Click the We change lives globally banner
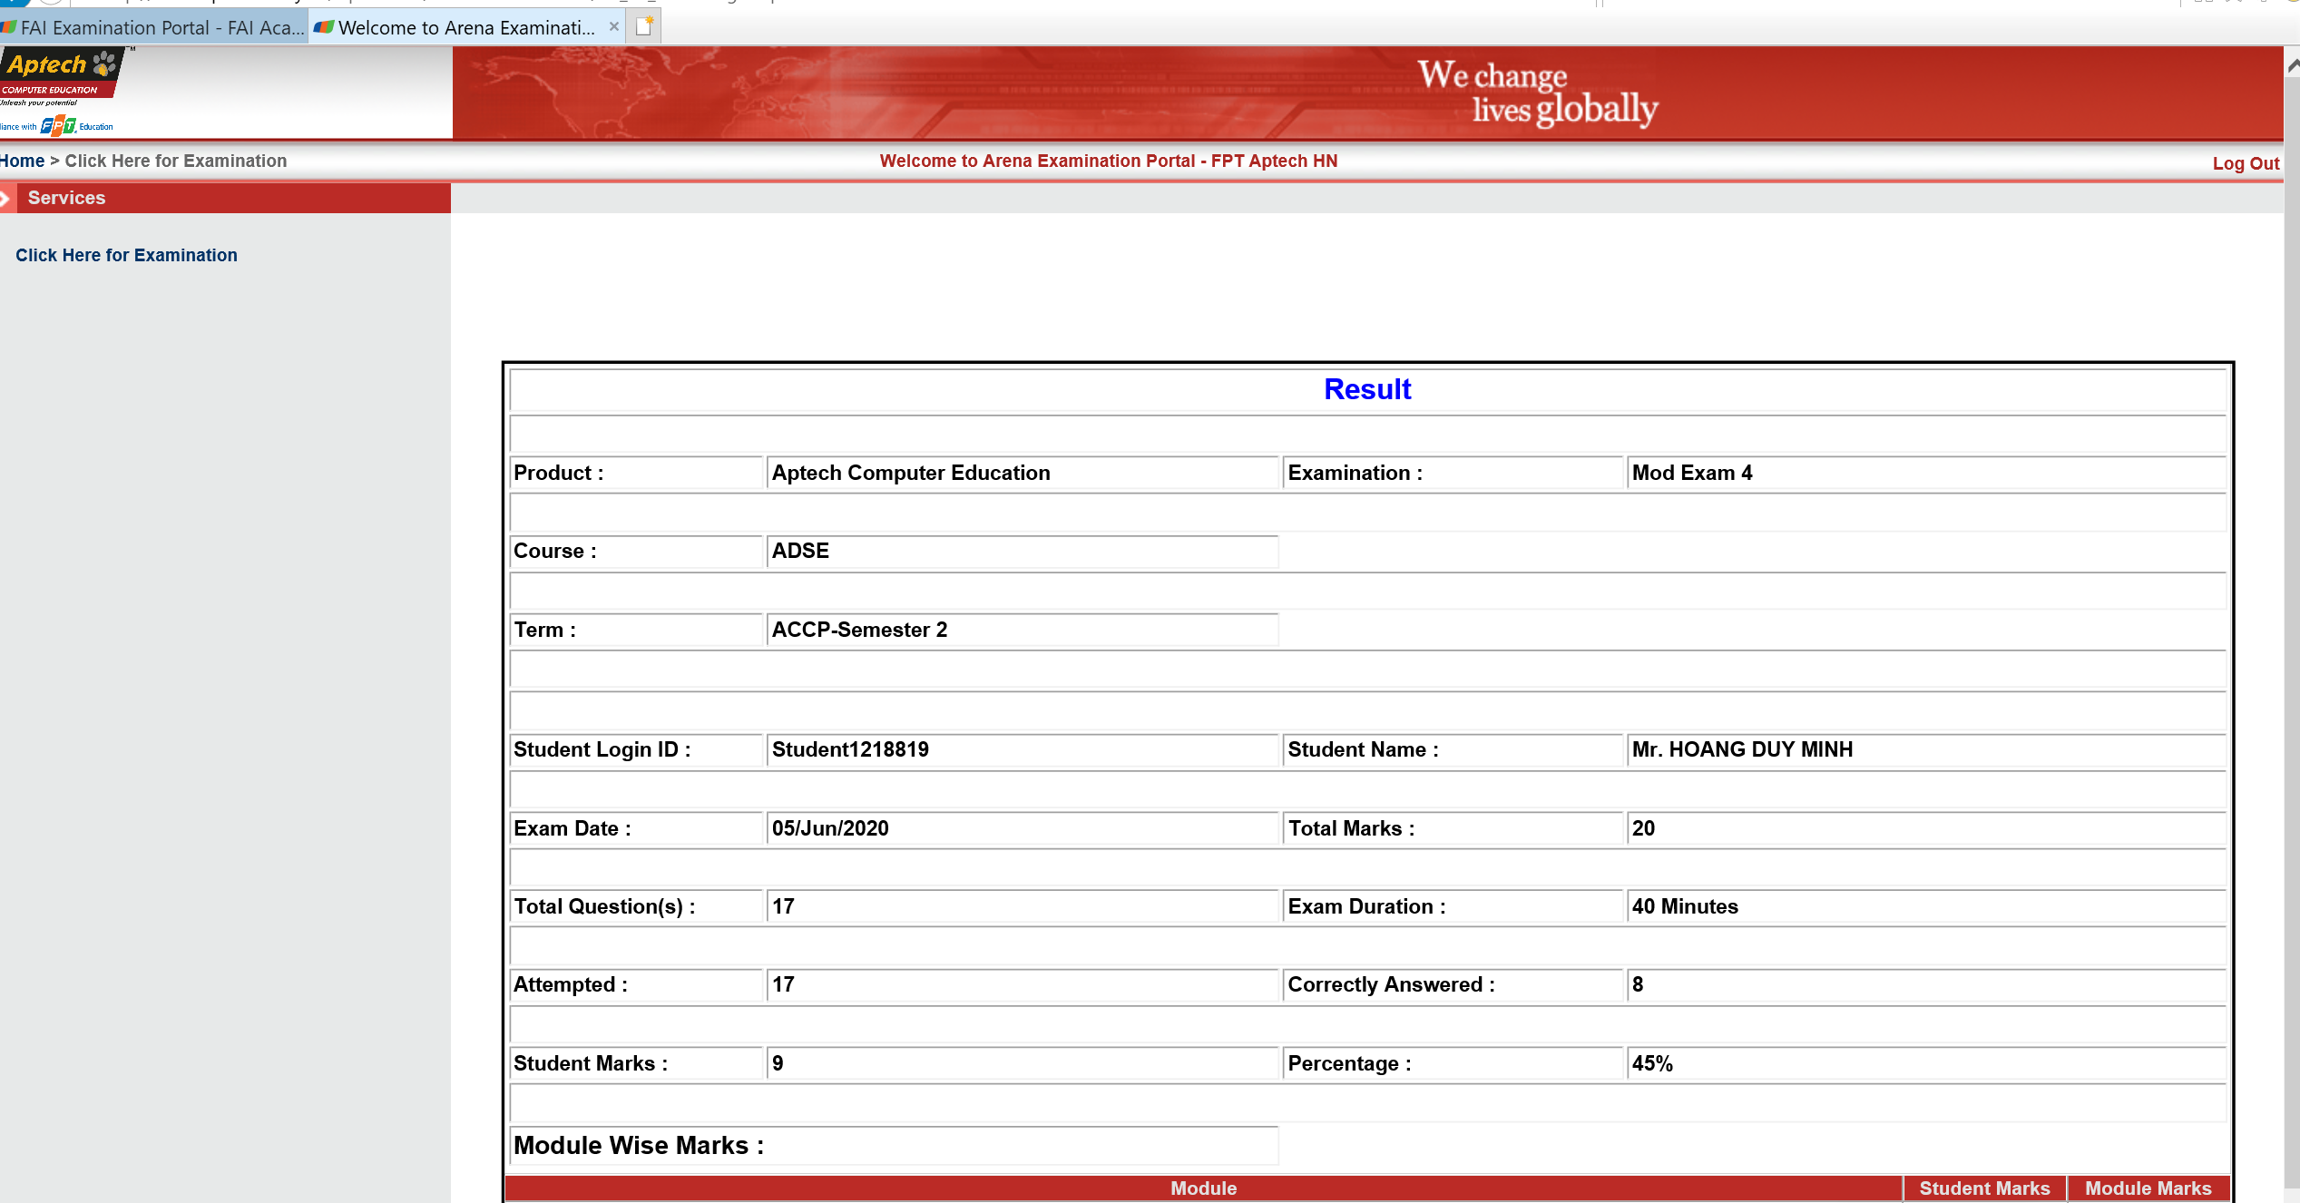Screen dimensions: 2300x1203 (1367, 93)
